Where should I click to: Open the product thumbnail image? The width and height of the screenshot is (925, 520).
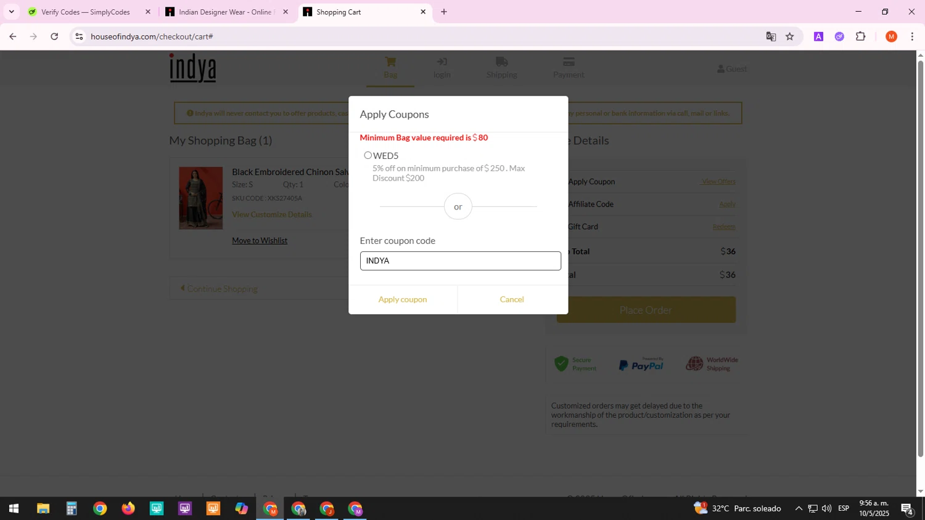coord(200,198)
